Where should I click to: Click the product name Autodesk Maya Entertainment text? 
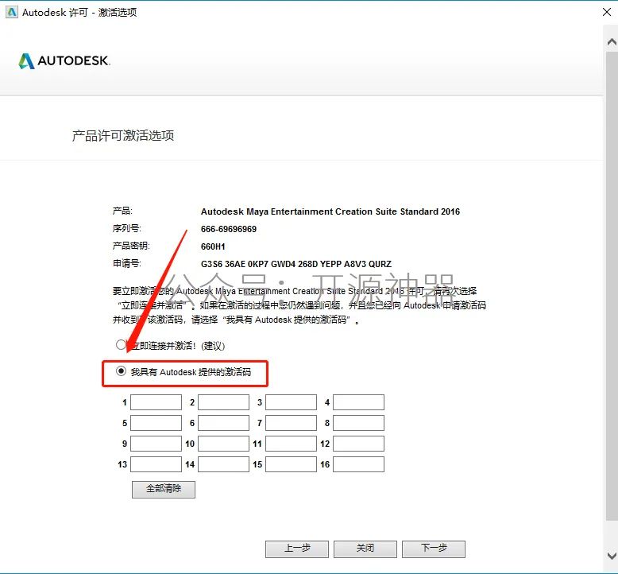click(x=330, y=211)
